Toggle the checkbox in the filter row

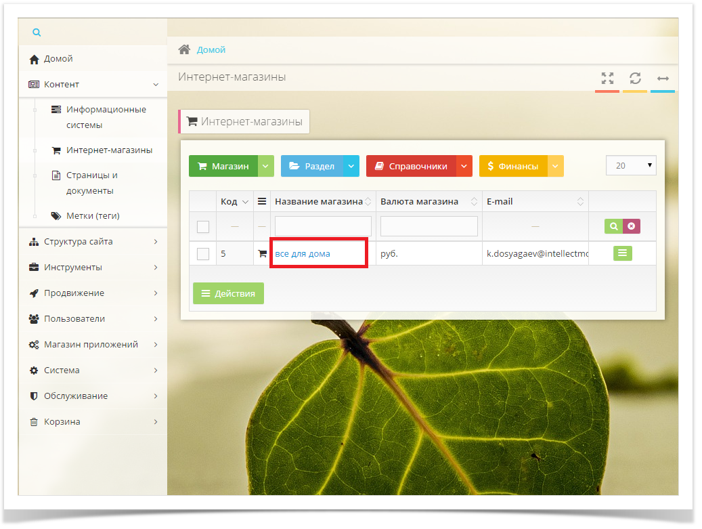[203, 227]
